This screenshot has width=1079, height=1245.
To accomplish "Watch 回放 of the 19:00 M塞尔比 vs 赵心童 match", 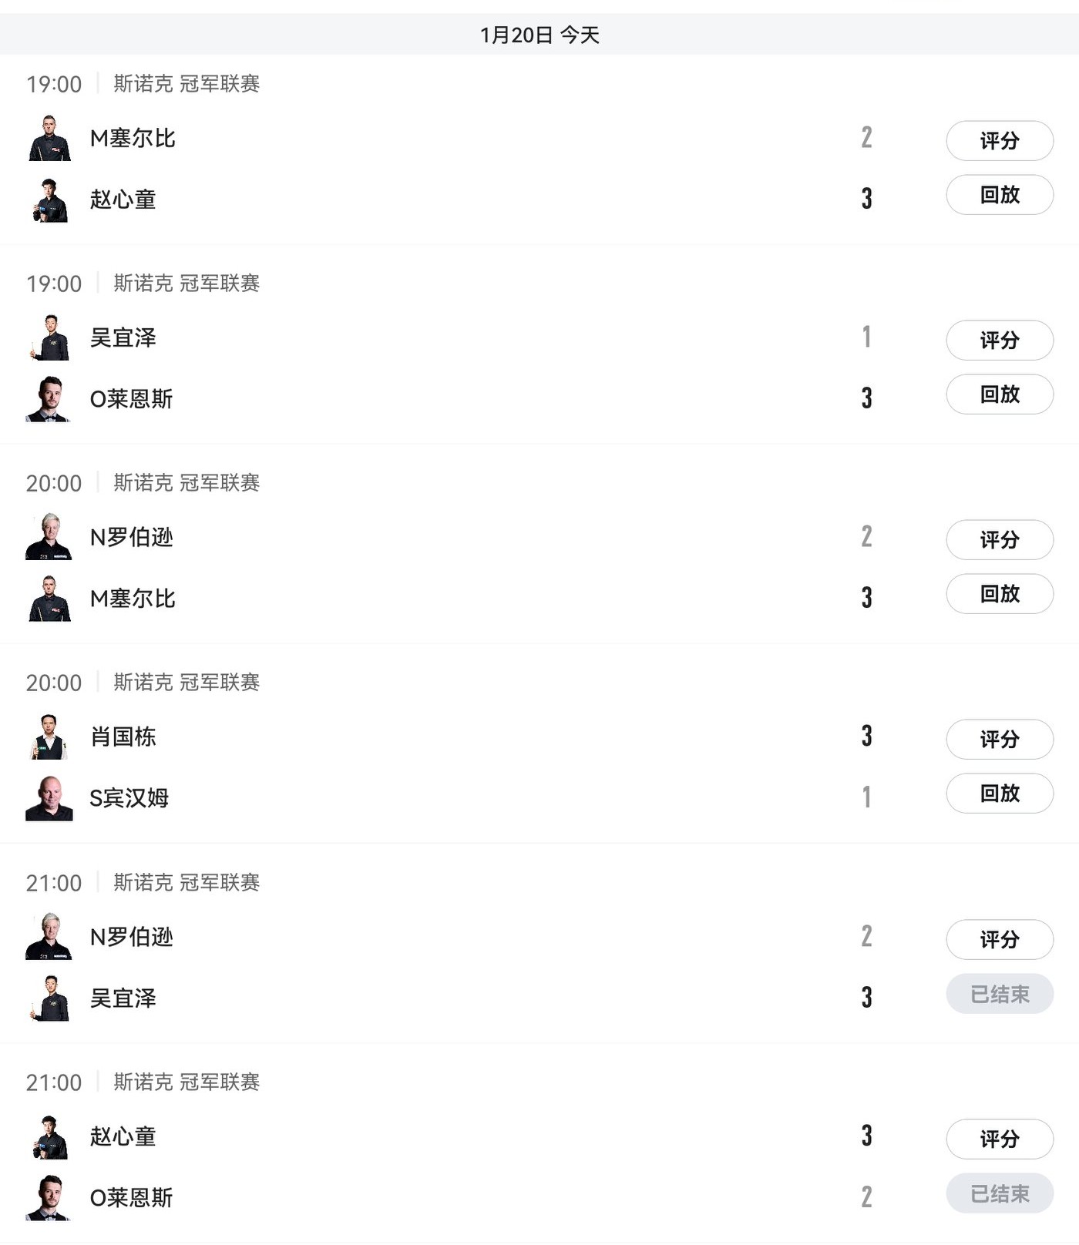I will [1000, 195].
